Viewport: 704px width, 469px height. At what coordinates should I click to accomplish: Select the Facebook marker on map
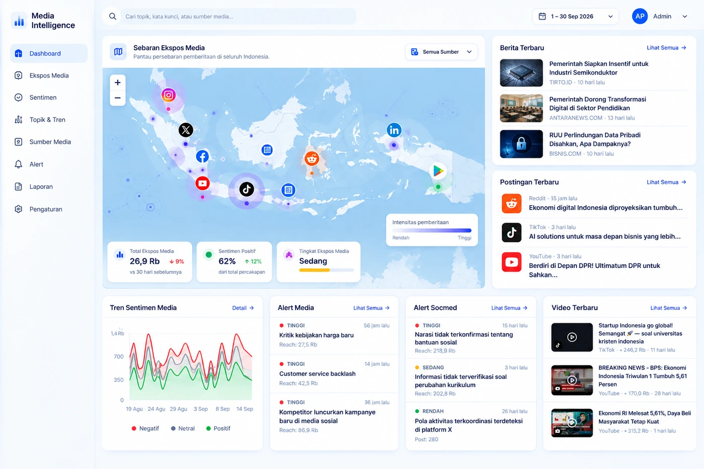203,156
